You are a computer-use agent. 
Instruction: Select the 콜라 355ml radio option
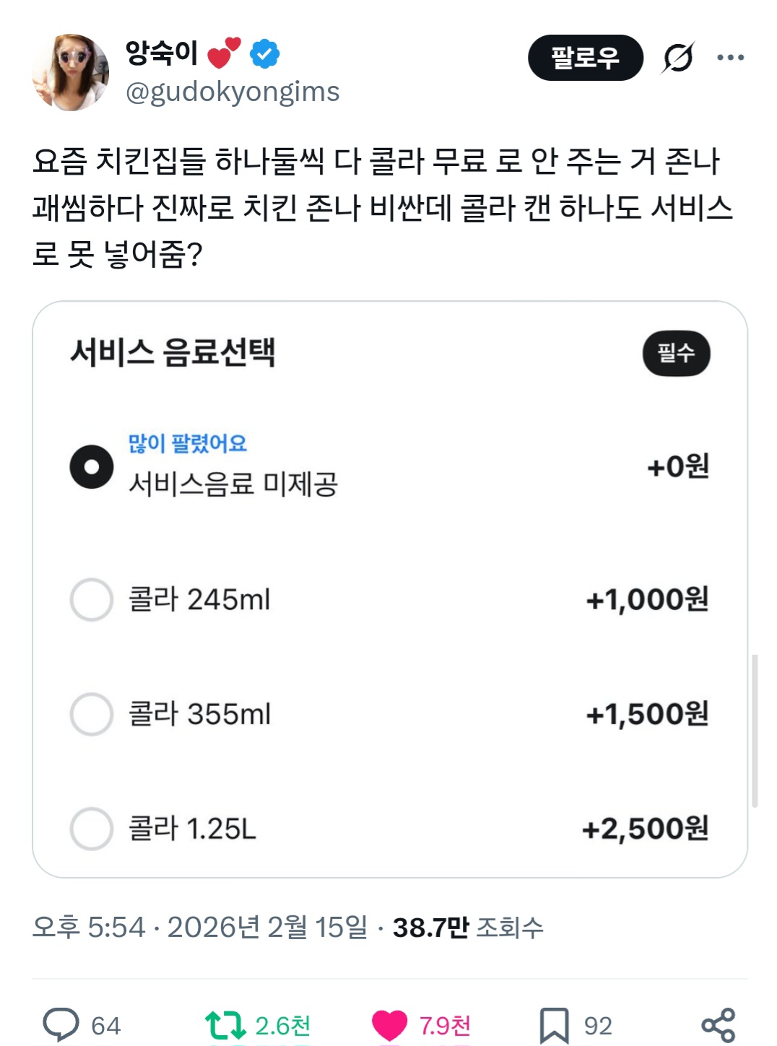coord(92,714)
